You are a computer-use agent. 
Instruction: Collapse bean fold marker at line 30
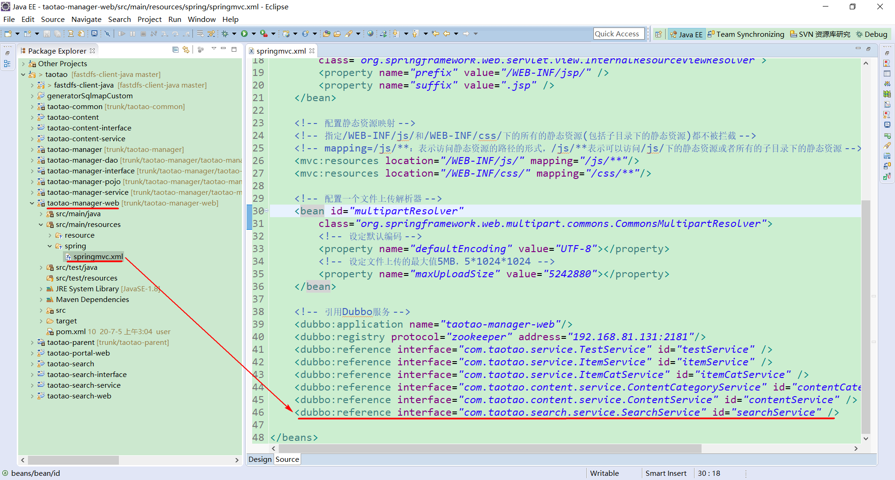pos(267,211)
